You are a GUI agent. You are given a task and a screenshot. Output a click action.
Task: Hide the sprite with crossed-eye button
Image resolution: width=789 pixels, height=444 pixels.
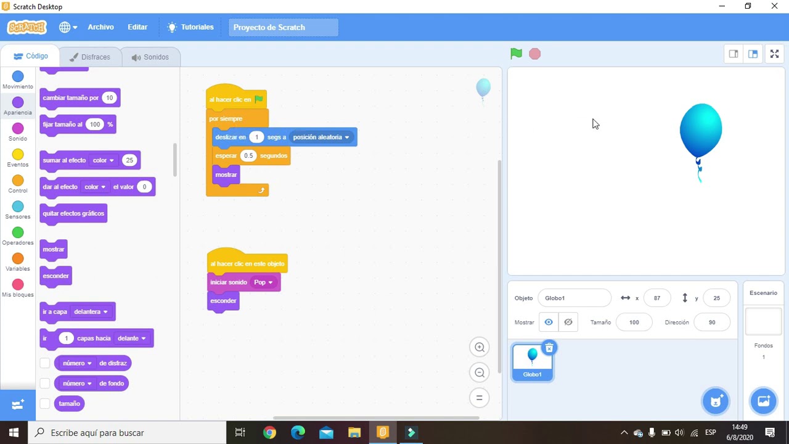(x=568, y=322)
